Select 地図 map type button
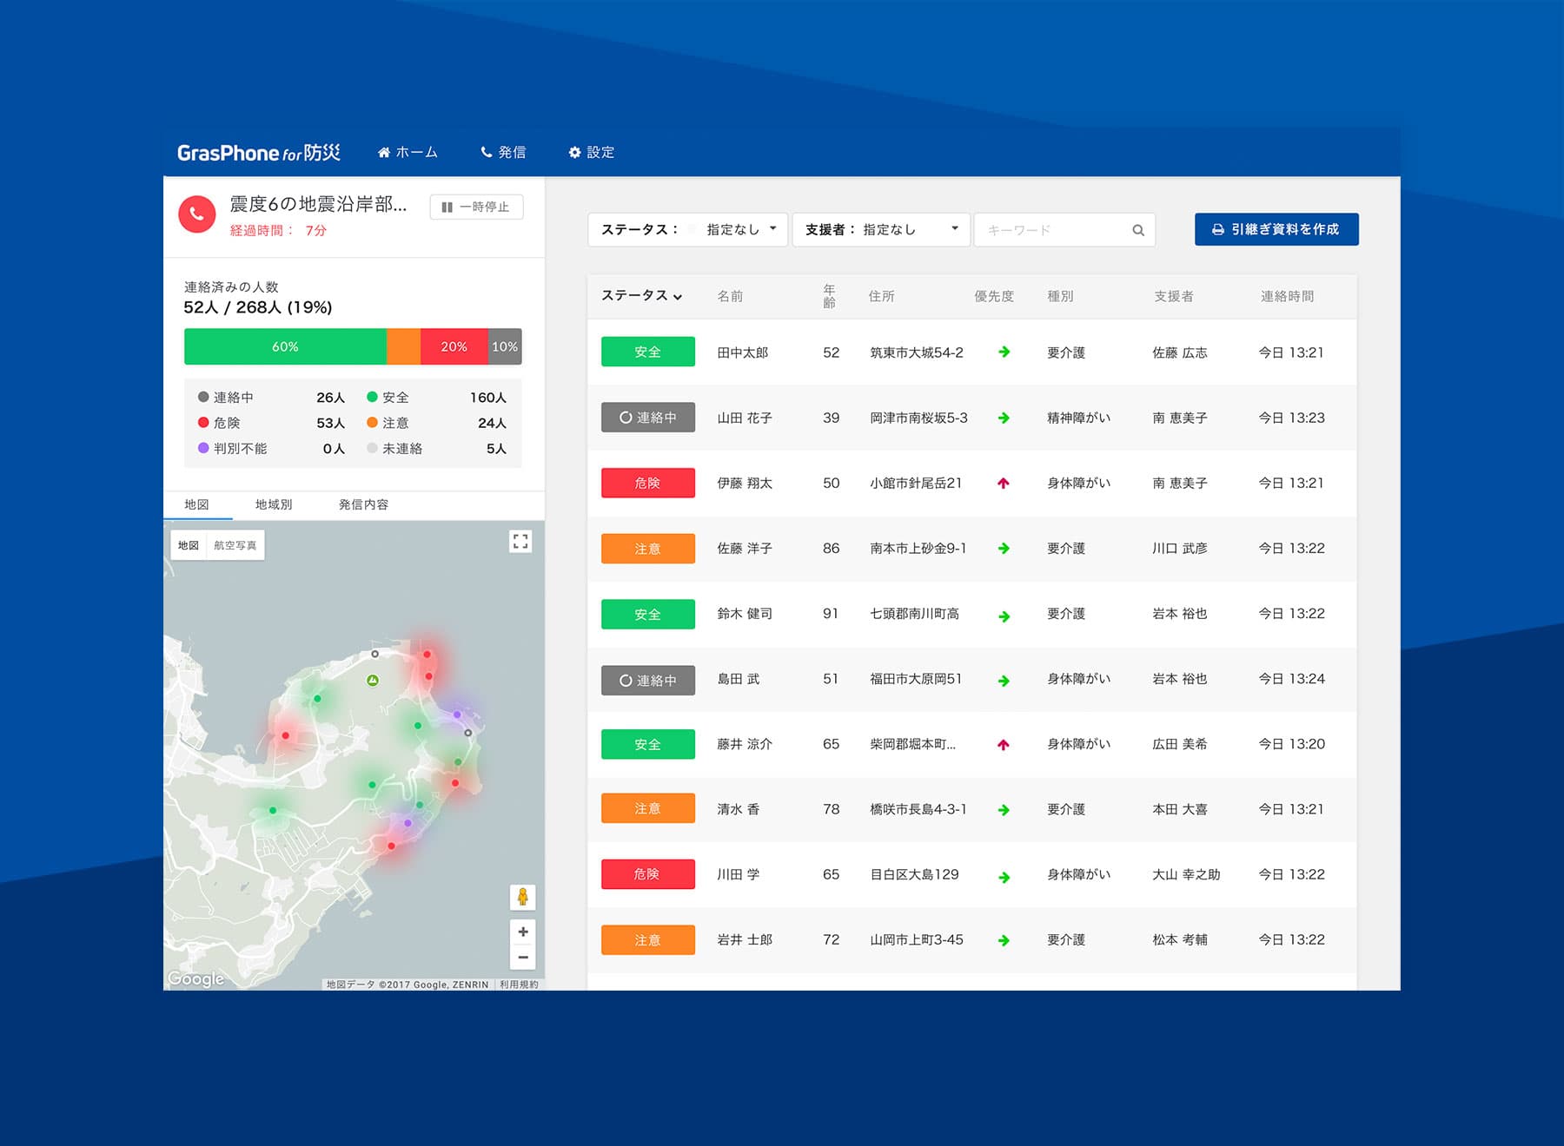This screenshot has width=1564, height=1146. coord(189,545)
